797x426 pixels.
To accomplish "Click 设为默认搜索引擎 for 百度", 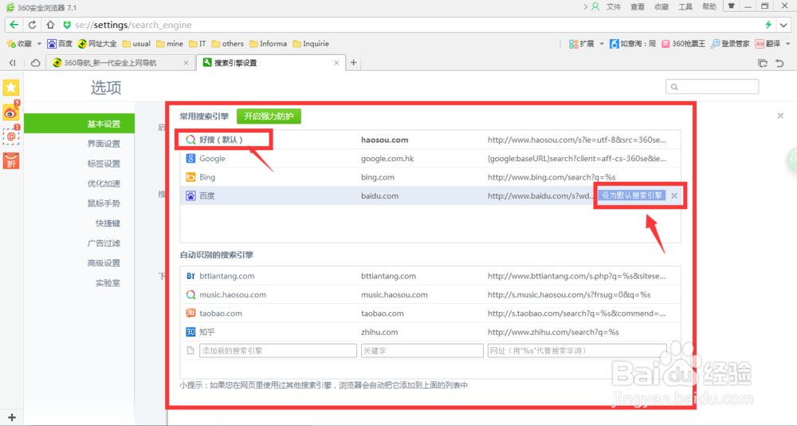I will (631, 195).
